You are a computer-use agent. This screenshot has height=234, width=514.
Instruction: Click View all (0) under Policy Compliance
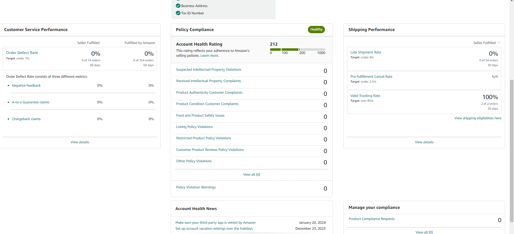[252, 175]
